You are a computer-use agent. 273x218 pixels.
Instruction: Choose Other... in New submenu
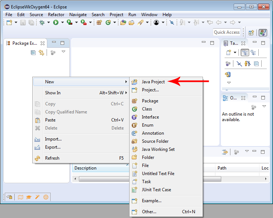(166, 212)
